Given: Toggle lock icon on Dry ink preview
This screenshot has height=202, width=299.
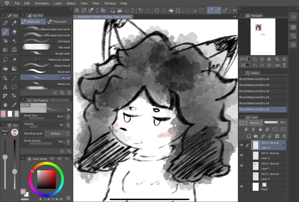Looking at the screenshot, I should pyautogui.click(x=68, y=110).
